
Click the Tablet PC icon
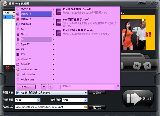[x=18, y=64]
